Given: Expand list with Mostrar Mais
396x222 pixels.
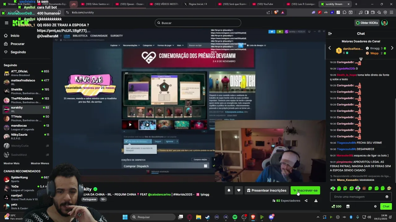Looking at the screenshot, I should pyautogui.click(x=11, y=163).
